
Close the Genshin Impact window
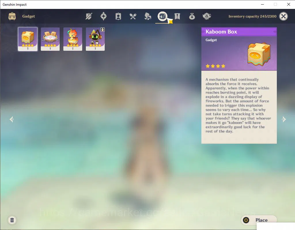tap(289, 4)
